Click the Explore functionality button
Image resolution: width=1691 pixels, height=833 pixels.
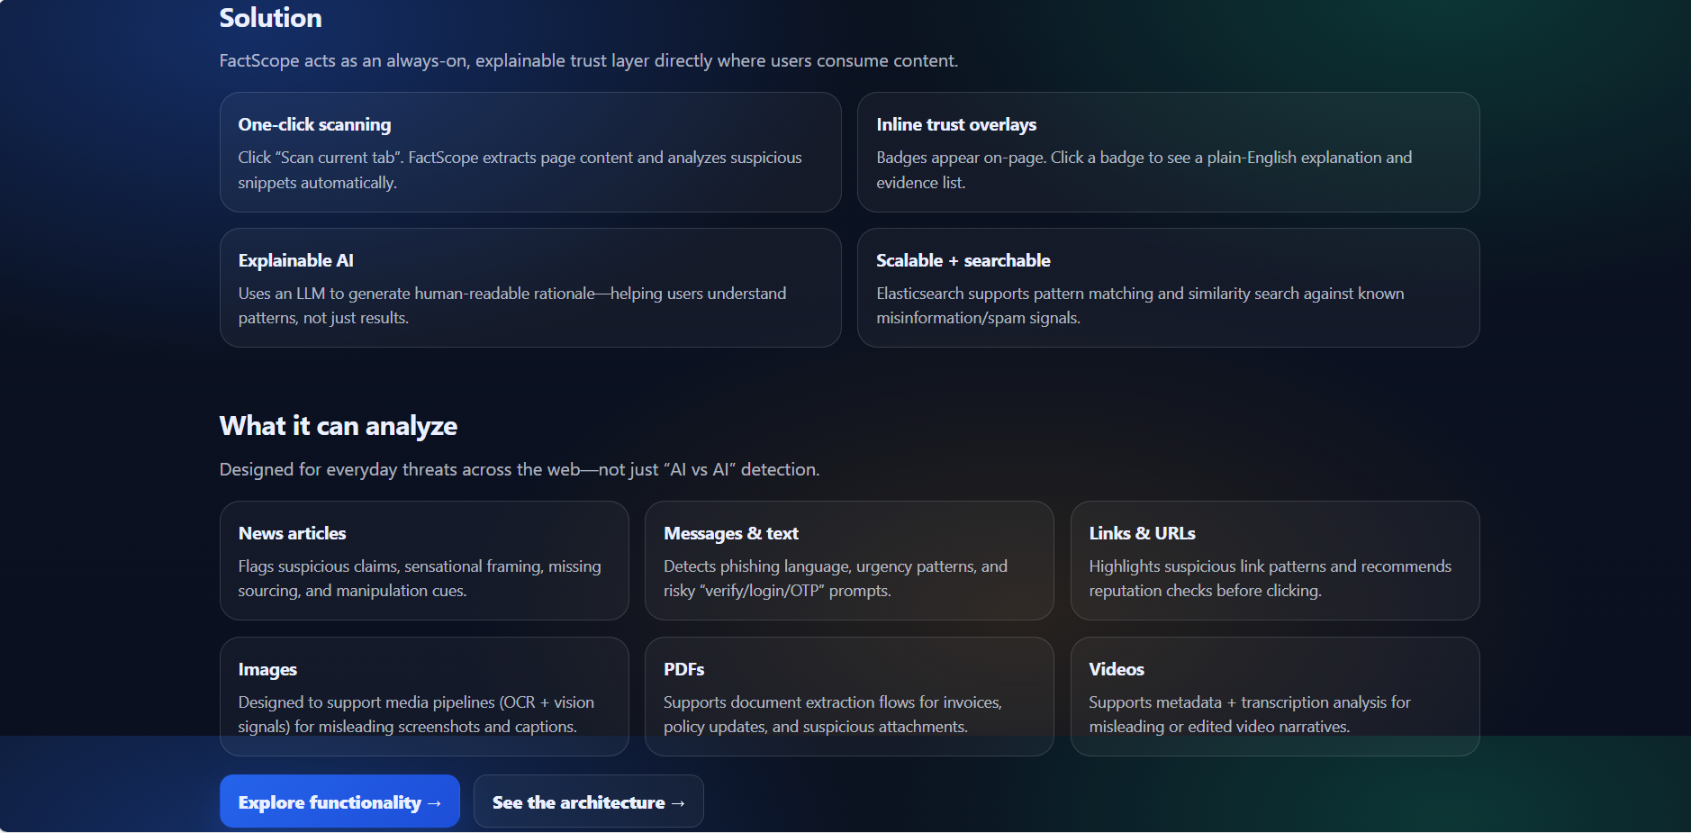coord(339,801)
